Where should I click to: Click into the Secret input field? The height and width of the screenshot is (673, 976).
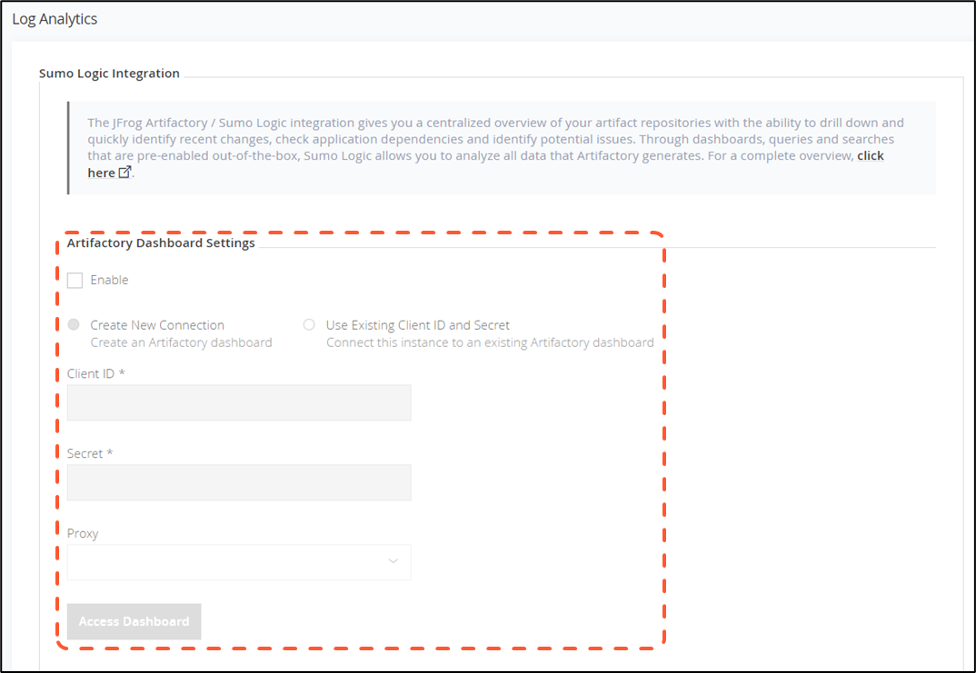click(x=239, y=482)
